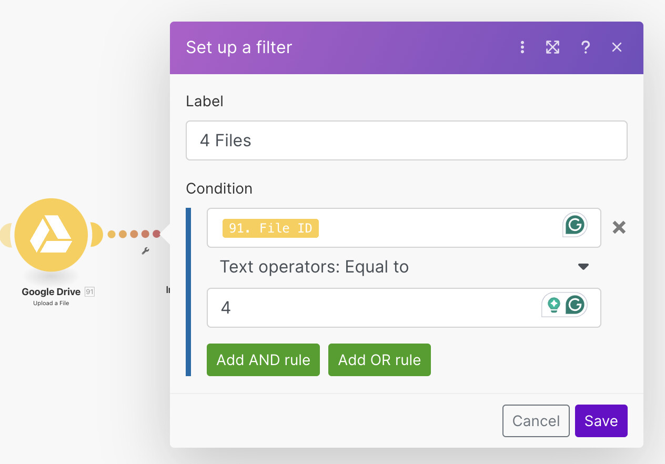Save the filter
This screenshot has height=464, width=665.
(x=601, y=421)
